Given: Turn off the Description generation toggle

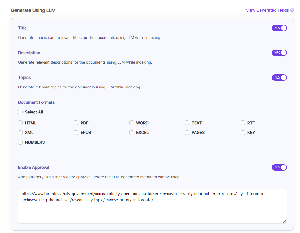Looking at the screenshot, I should (279, 53).
